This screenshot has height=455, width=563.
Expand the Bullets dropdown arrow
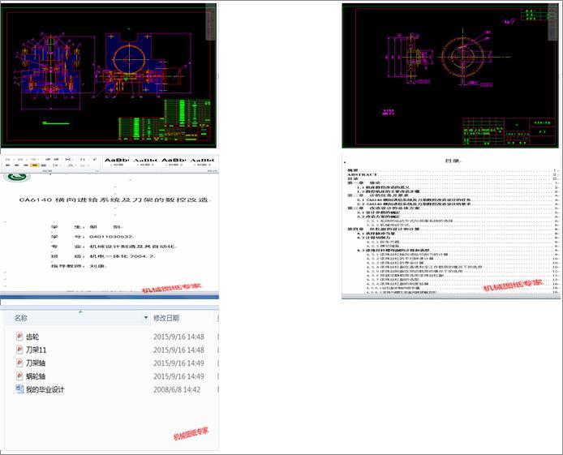[14, 159]
